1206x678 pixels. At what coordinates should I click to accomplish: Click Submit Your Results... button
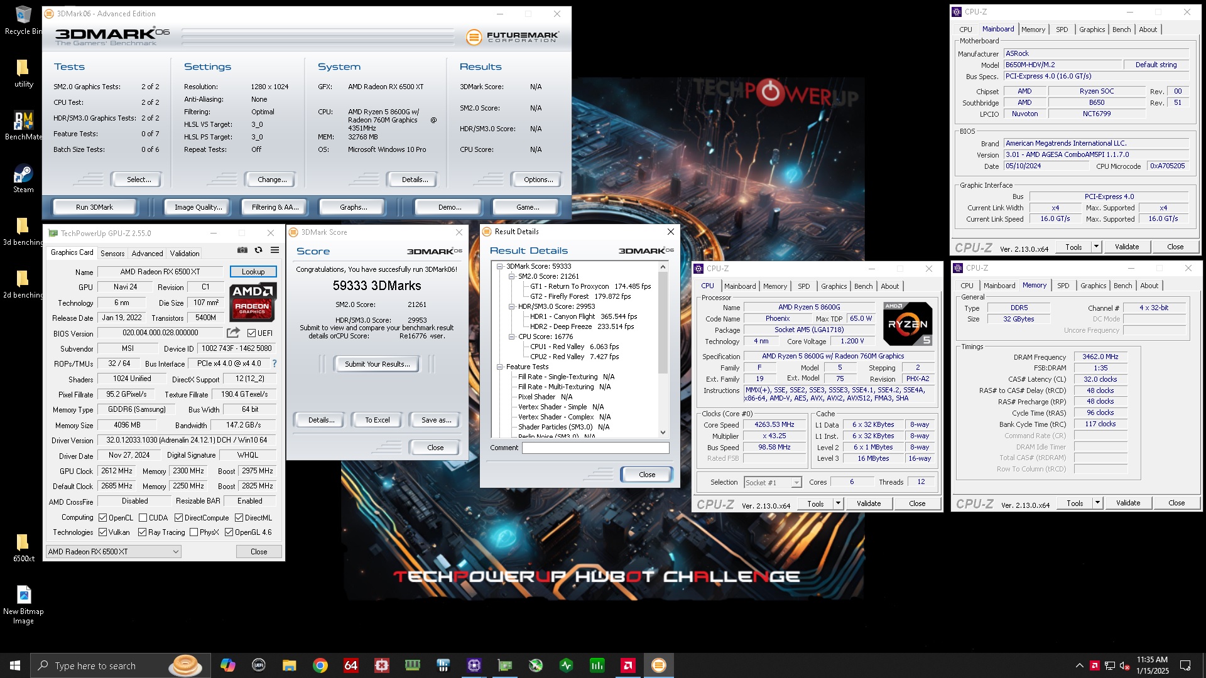pos(377,364)
